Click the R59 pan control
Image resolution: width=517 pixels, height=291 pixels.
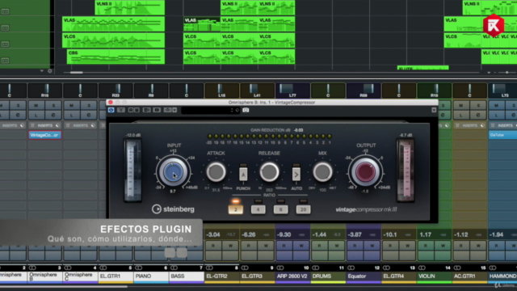click(x=364, y=91)
